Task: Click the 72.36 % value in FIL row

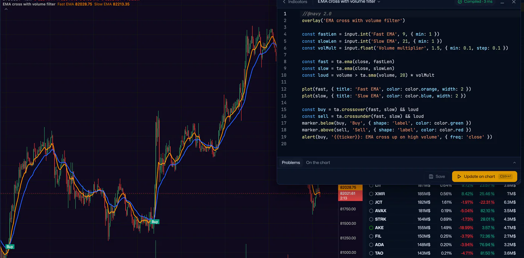Action: [x=487, y=236]
